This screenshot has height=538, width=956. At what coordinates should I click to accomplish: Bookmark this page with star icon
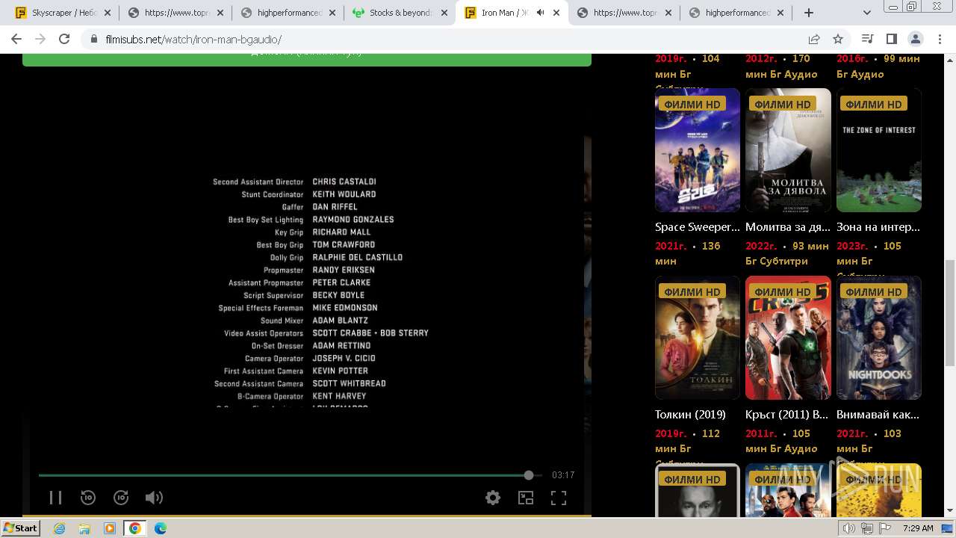838,39
